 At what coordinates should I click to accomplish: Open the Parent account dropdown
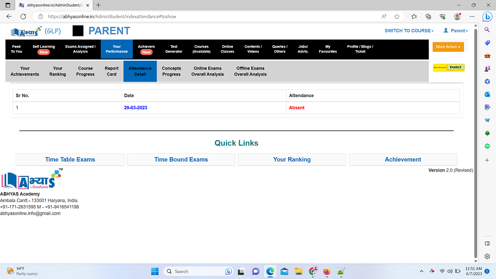pyautogui.click(x=455, y=31)
